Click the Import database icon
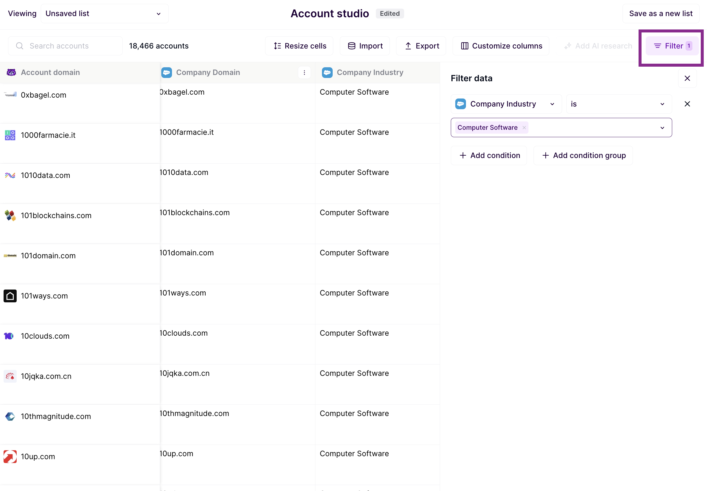 (x=351, y=46)
